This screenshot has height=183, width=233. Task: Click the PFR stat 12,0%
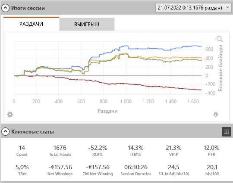click(x=211, y=151)
